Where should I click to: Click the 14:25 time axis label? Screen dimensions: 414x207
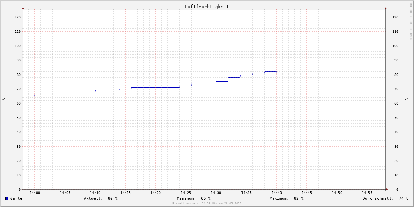(x=186, y=193)
